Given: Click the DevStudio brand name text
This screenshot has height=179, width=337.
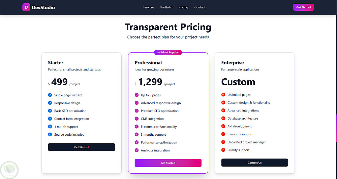Looking at the screenshot, I should [43, 7].
